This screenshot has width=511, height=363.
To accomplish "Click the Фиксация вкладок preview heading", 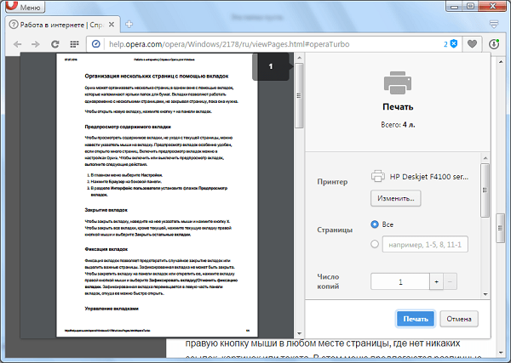I will pos(106,249).
